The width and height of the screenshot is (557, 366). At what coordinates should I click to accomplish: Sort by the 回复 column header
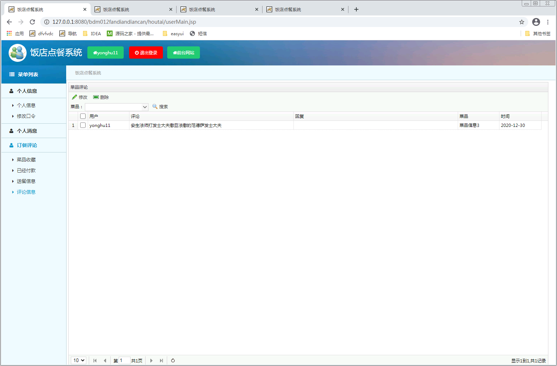tap(376, 116)
